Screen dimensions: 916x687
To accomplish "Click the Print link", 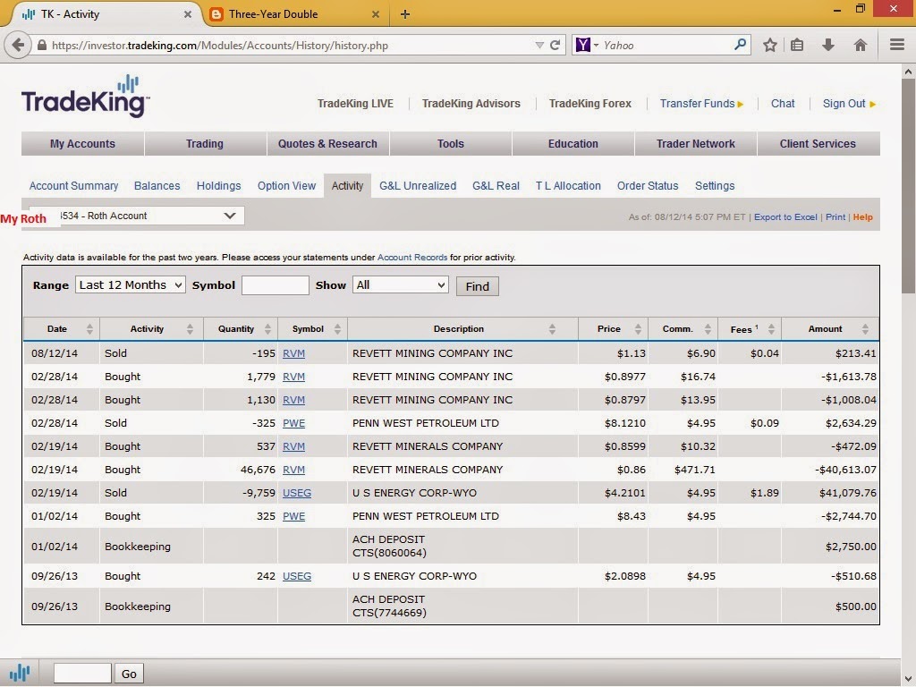I will click(835, 216).
